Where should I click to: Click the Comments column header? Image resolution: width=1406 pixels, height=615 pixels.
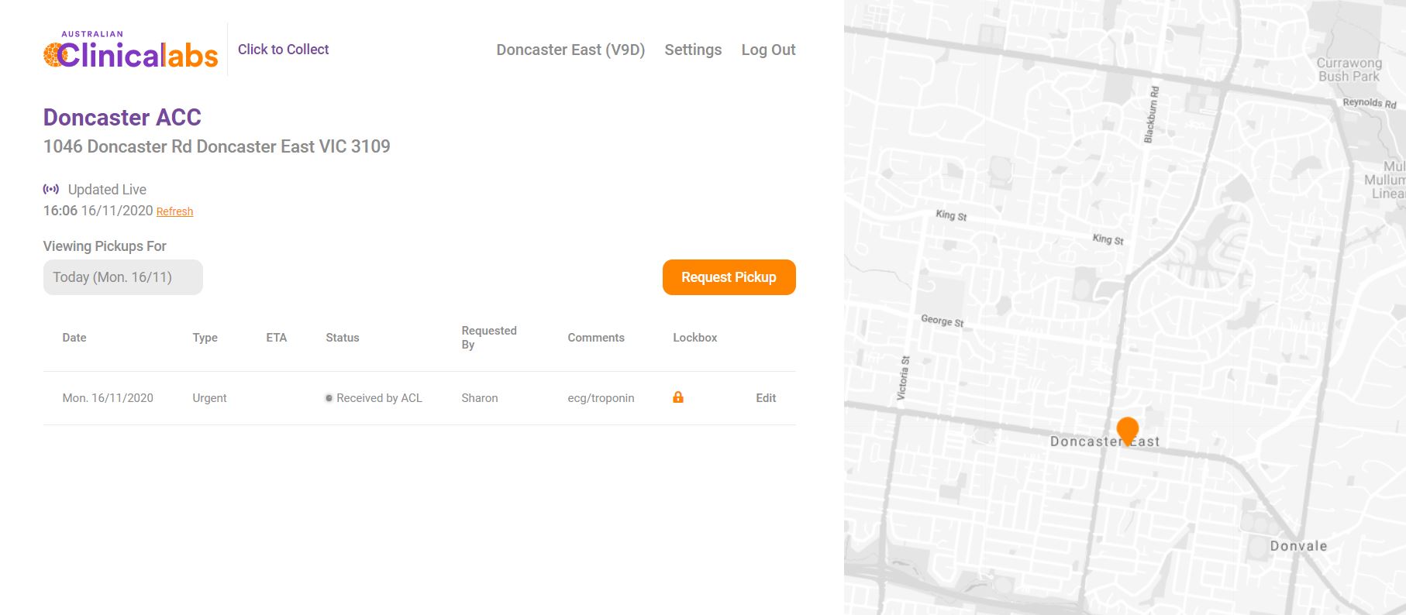coord(596,338)
